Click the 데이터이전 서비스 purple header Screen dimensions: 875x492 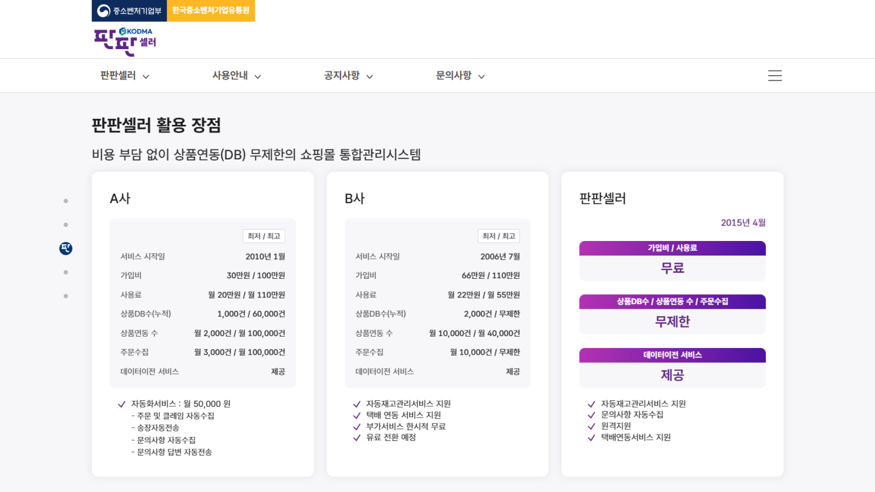coord(672,355)
